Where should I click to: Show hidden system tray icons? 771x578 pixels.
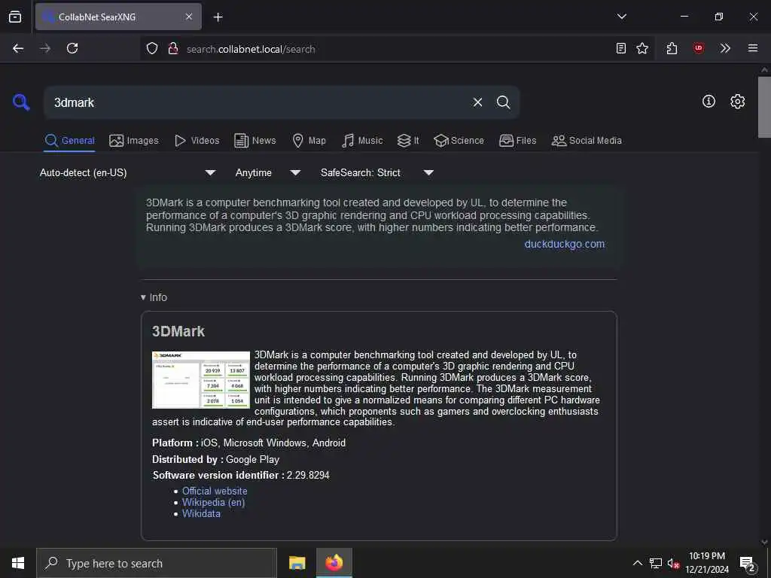[637, 563]
